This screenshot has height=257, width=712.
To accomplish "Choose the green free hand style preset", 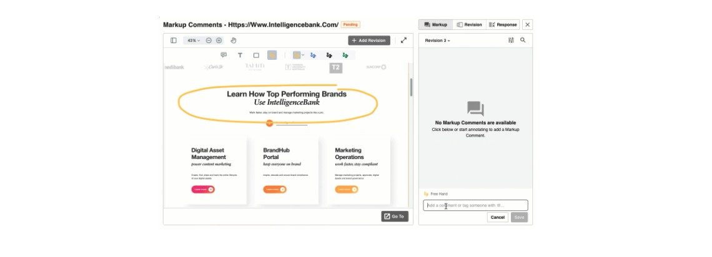I will point(345,55).
